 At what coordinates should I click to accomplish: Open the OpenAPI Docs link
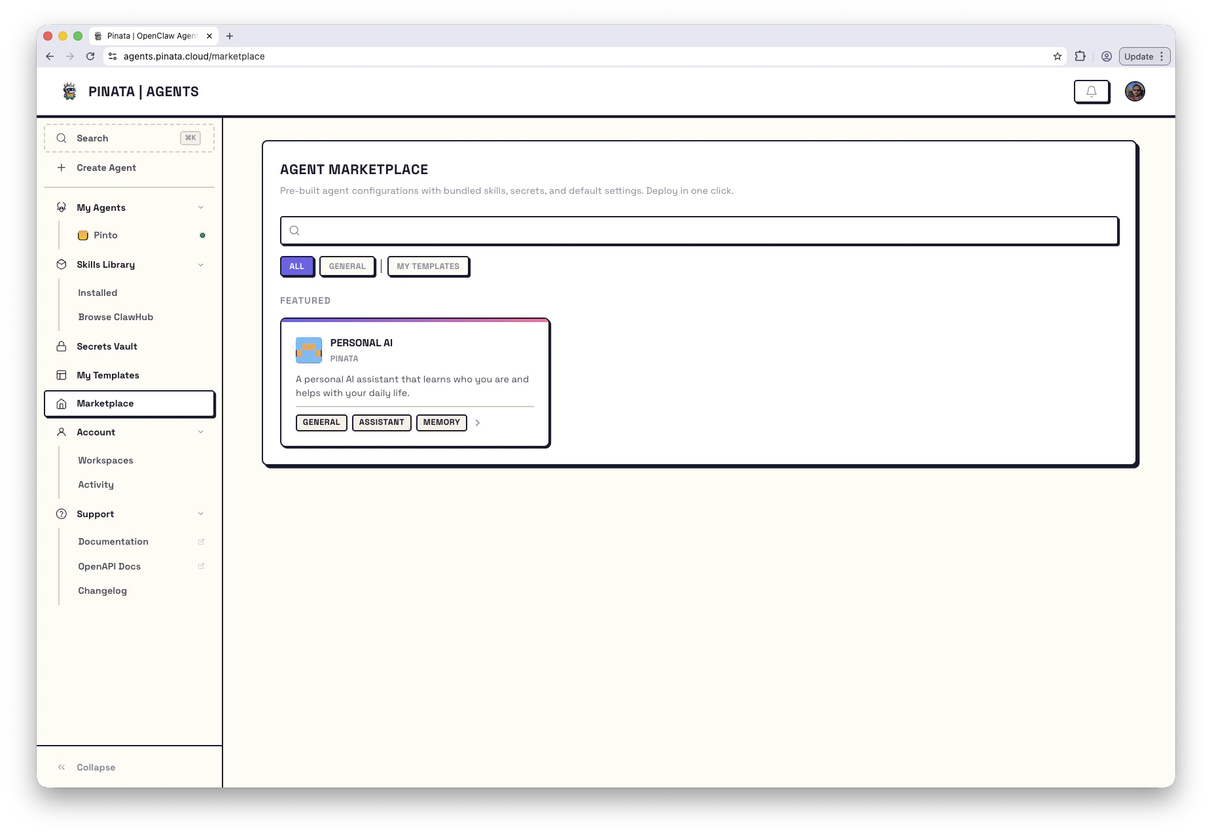(109, 566)
